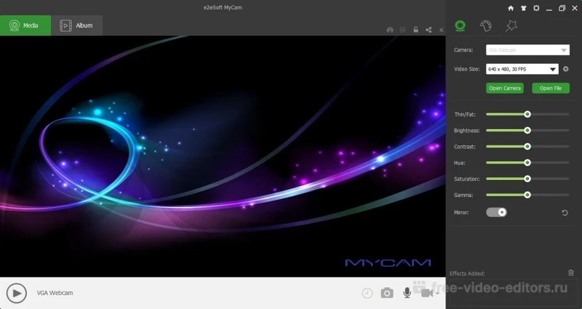Reset adjustments with the undo arrow icon
This screenshot has width=582, height=309.
tap(564, 212)
